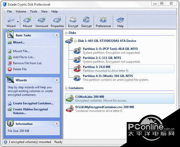Screen dimensions: 180x147
Task: Select Partition 2: C: 111 GB
Action: (102, 58)
